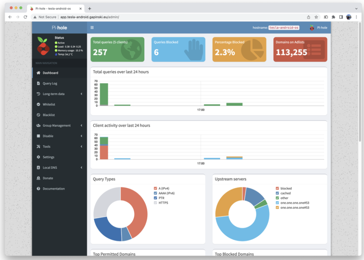Click the browser address bar URL
The height and width of the screenshot is (260, 364).
pos(90,17)
